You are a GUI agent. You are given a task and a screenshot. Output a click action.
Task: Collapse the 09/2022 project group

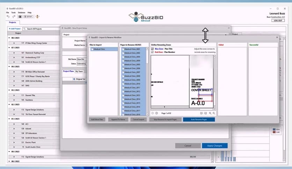(x=9, y=152)
